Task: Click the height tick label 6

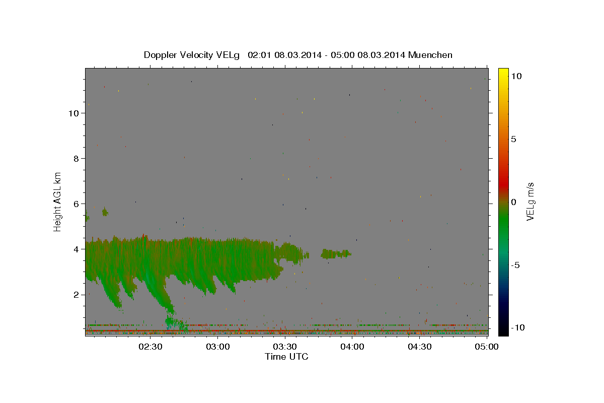Action: 76,204
